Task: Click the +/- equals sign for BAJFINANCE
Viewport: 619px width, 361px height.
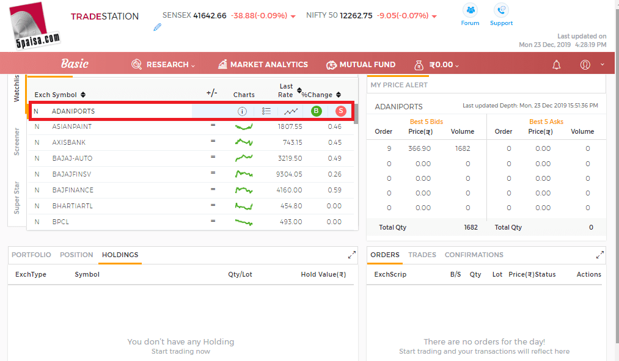Action: tap(213, 189)
